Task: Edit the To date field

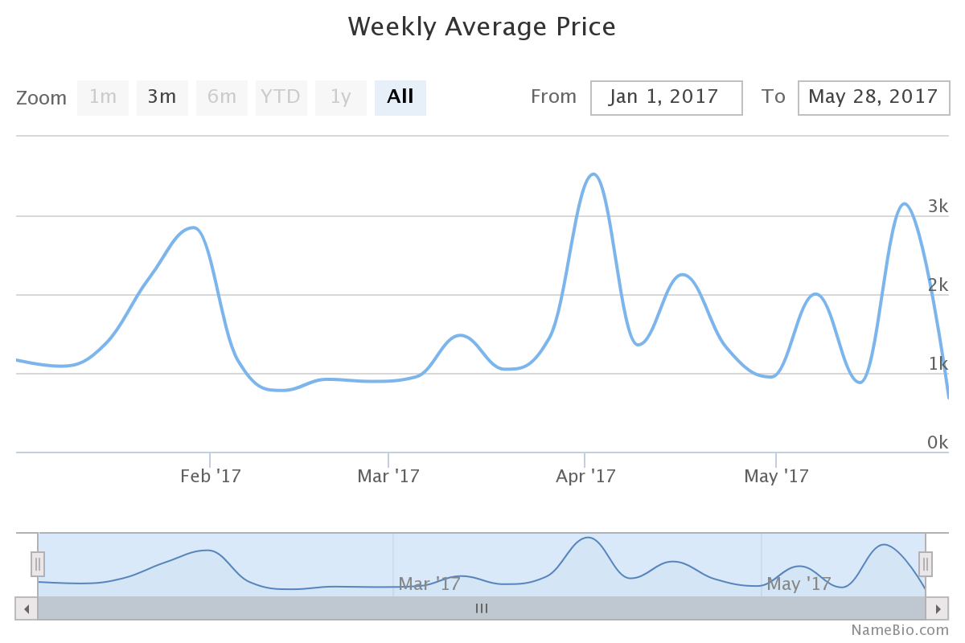Action: pos(873,98)
